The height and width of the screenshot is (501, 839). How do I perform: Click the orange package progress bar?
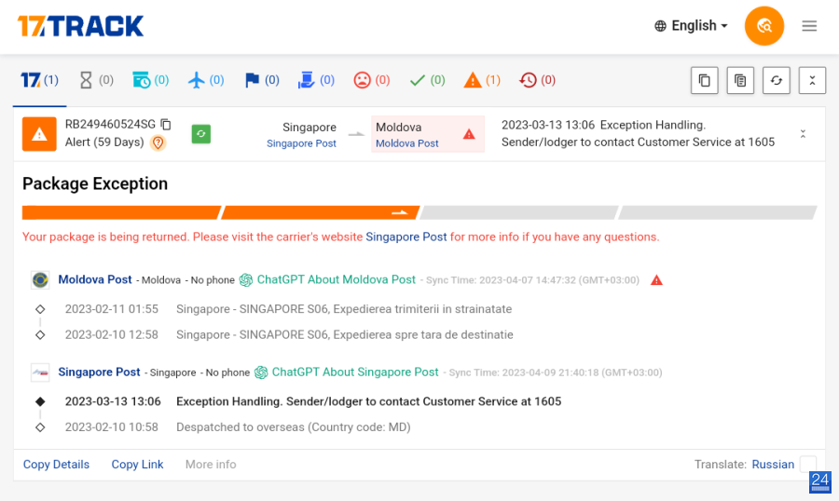[x=220, y=213]
